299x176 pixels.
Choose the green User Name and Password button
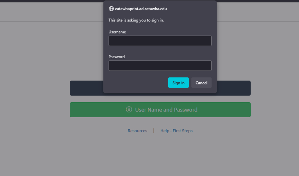(160, 110)
